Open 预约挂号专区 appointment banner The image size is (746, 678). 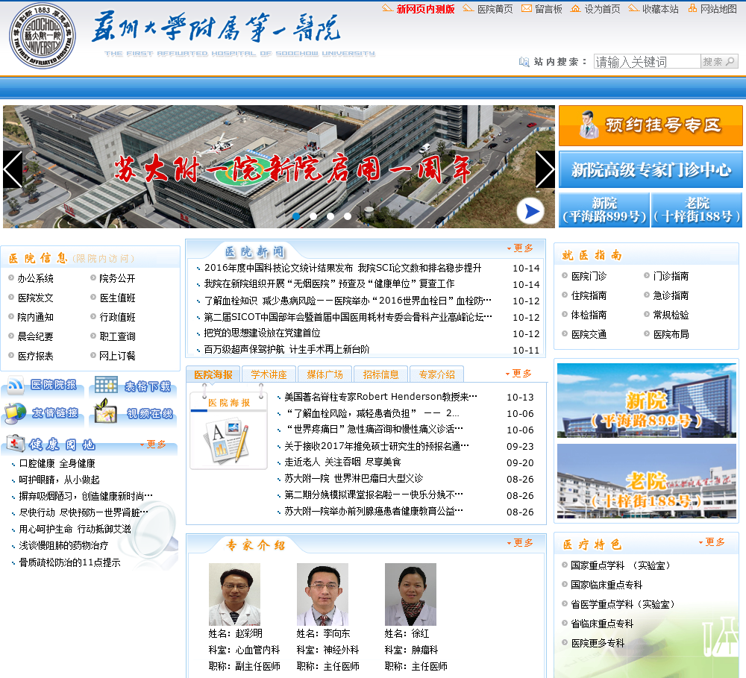click(651, 125)
